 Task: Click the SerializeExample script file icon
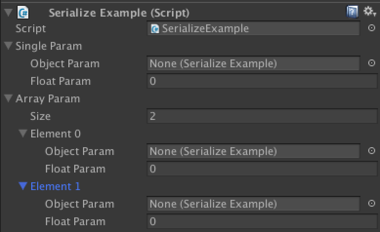pos(155,29)
